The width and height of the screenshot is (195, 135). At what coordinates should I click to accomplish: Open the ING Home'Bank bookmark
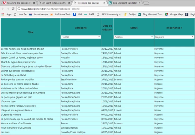point(60,14)
